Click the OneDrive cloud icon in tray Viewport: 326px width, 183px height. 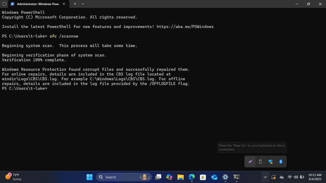[x=282, y=177]
